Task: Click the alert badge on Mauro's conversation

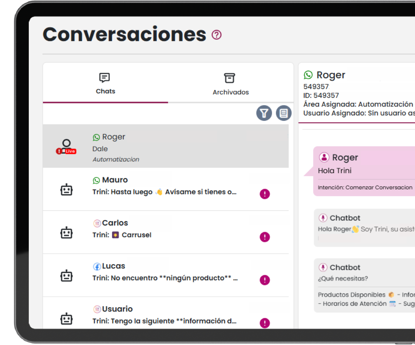Action: point(265,194)
